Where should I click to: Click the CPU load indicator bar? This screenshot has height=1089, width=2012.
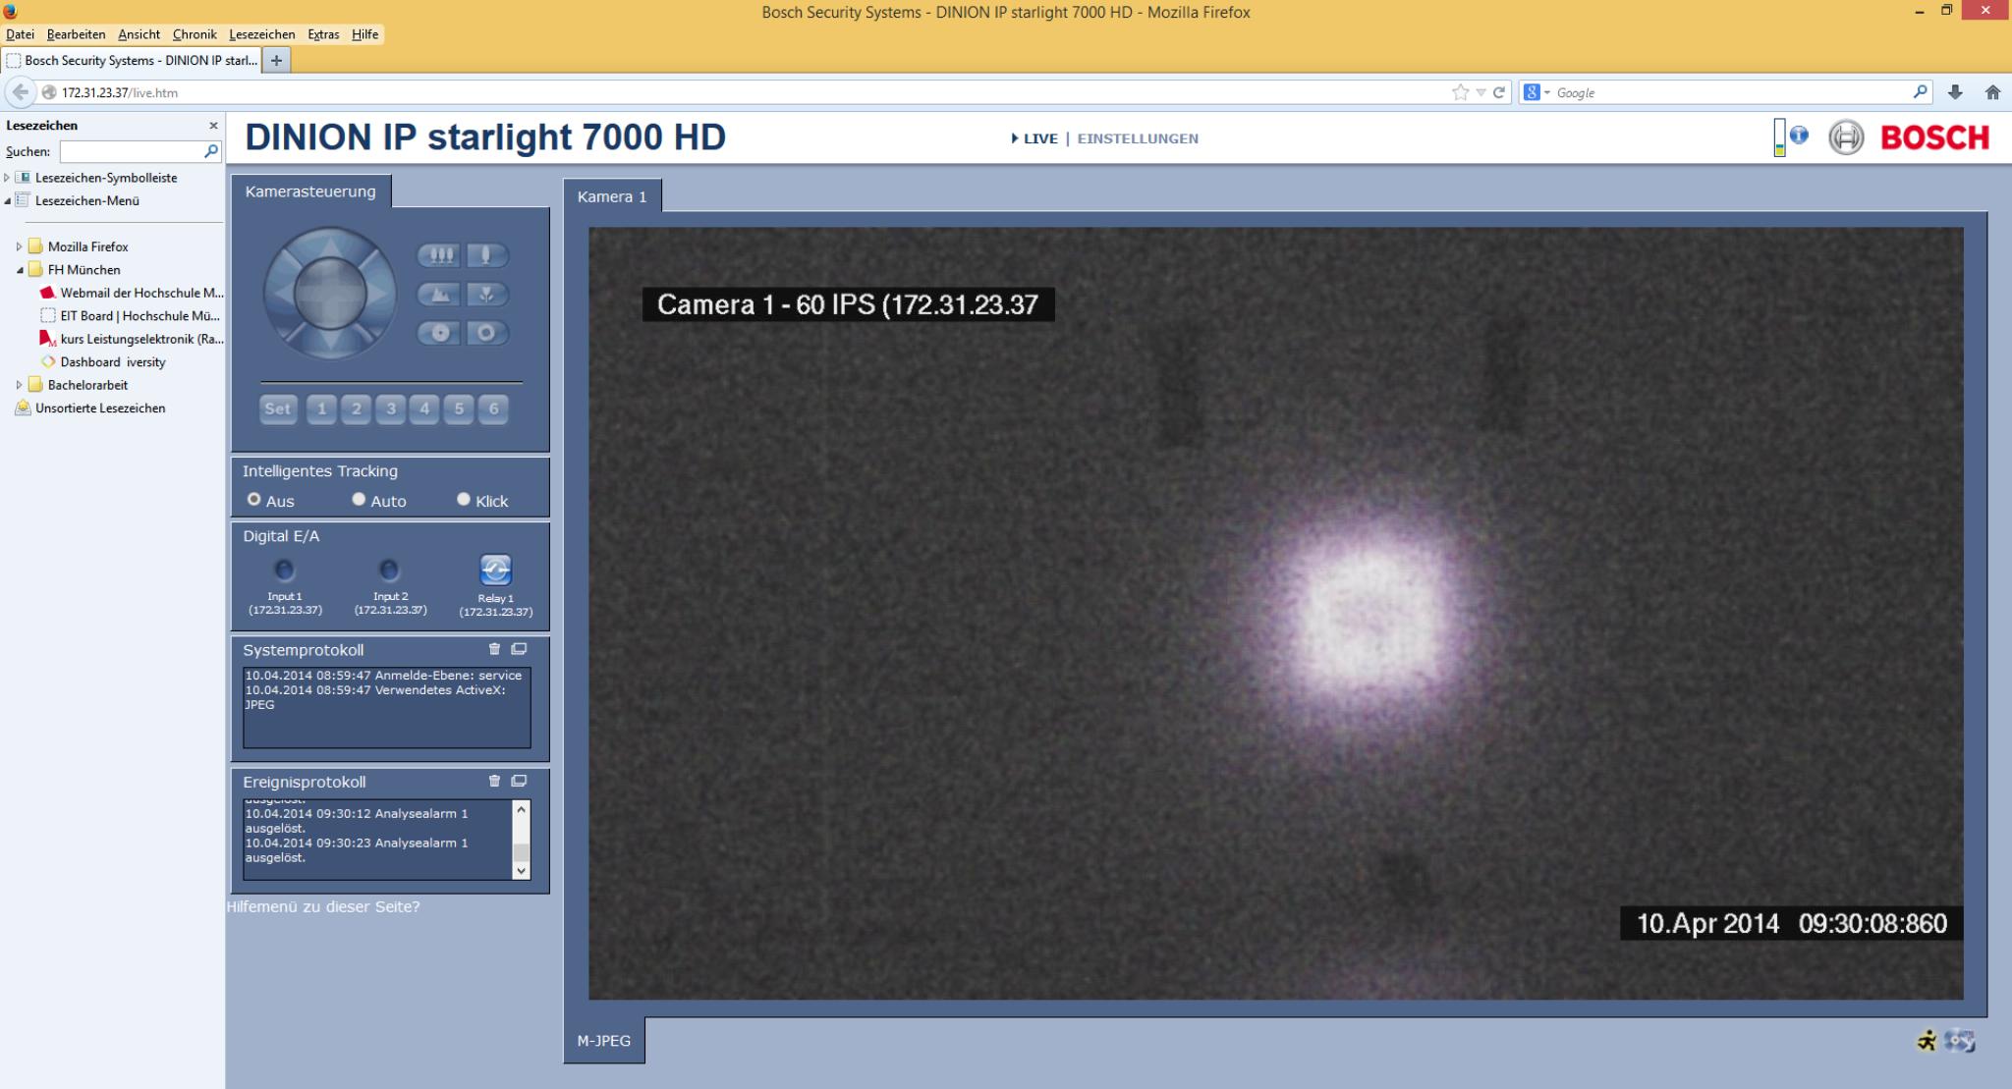1779,137
